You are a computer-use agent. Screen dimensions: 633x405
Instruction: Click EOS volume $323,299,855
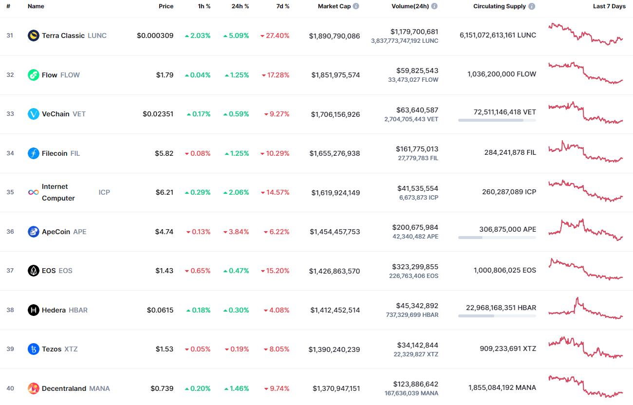(x=415, y=267)
